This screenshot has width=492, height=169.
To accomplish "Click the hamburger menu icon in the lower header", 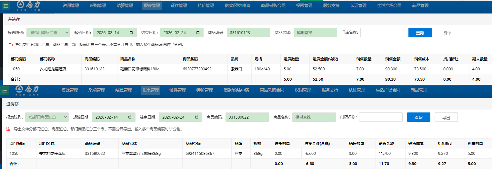I will click(x=5, y=91).
